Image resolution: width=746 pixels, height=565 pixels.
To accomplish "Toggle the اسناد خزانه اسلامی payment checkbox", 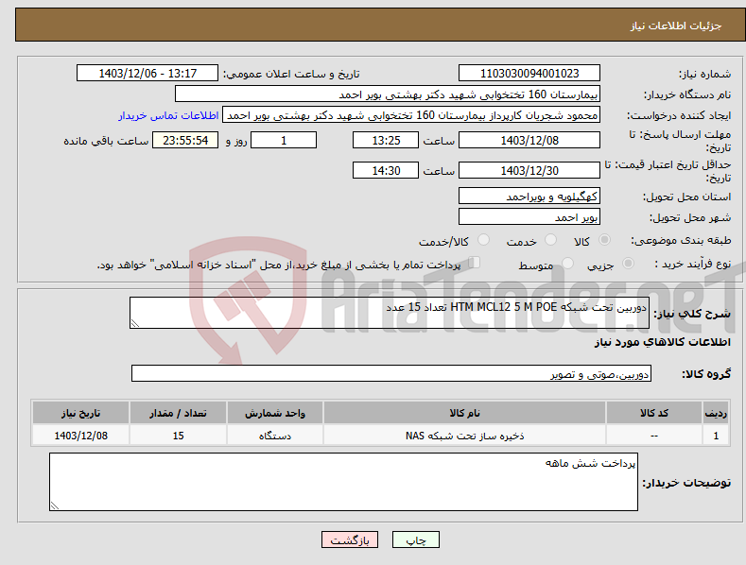I will click(475, 263).
